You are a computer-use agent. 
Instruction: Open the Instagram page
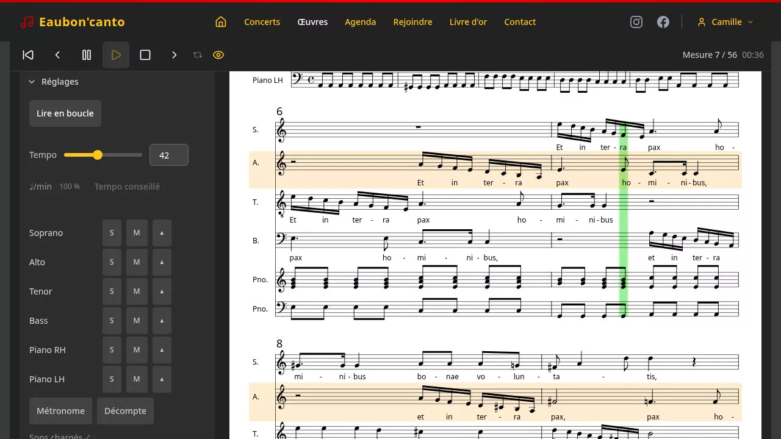point(636,22)
